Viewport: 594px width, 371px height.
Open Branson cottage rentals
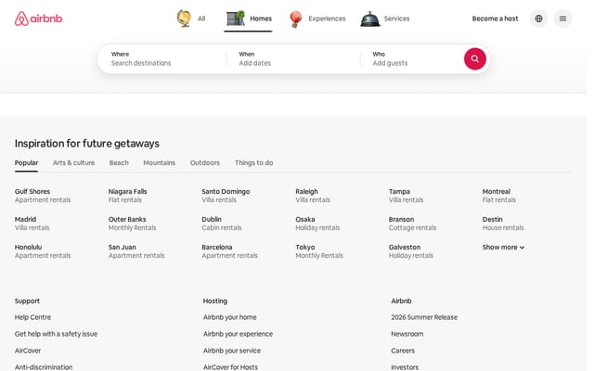click(412, 224)
